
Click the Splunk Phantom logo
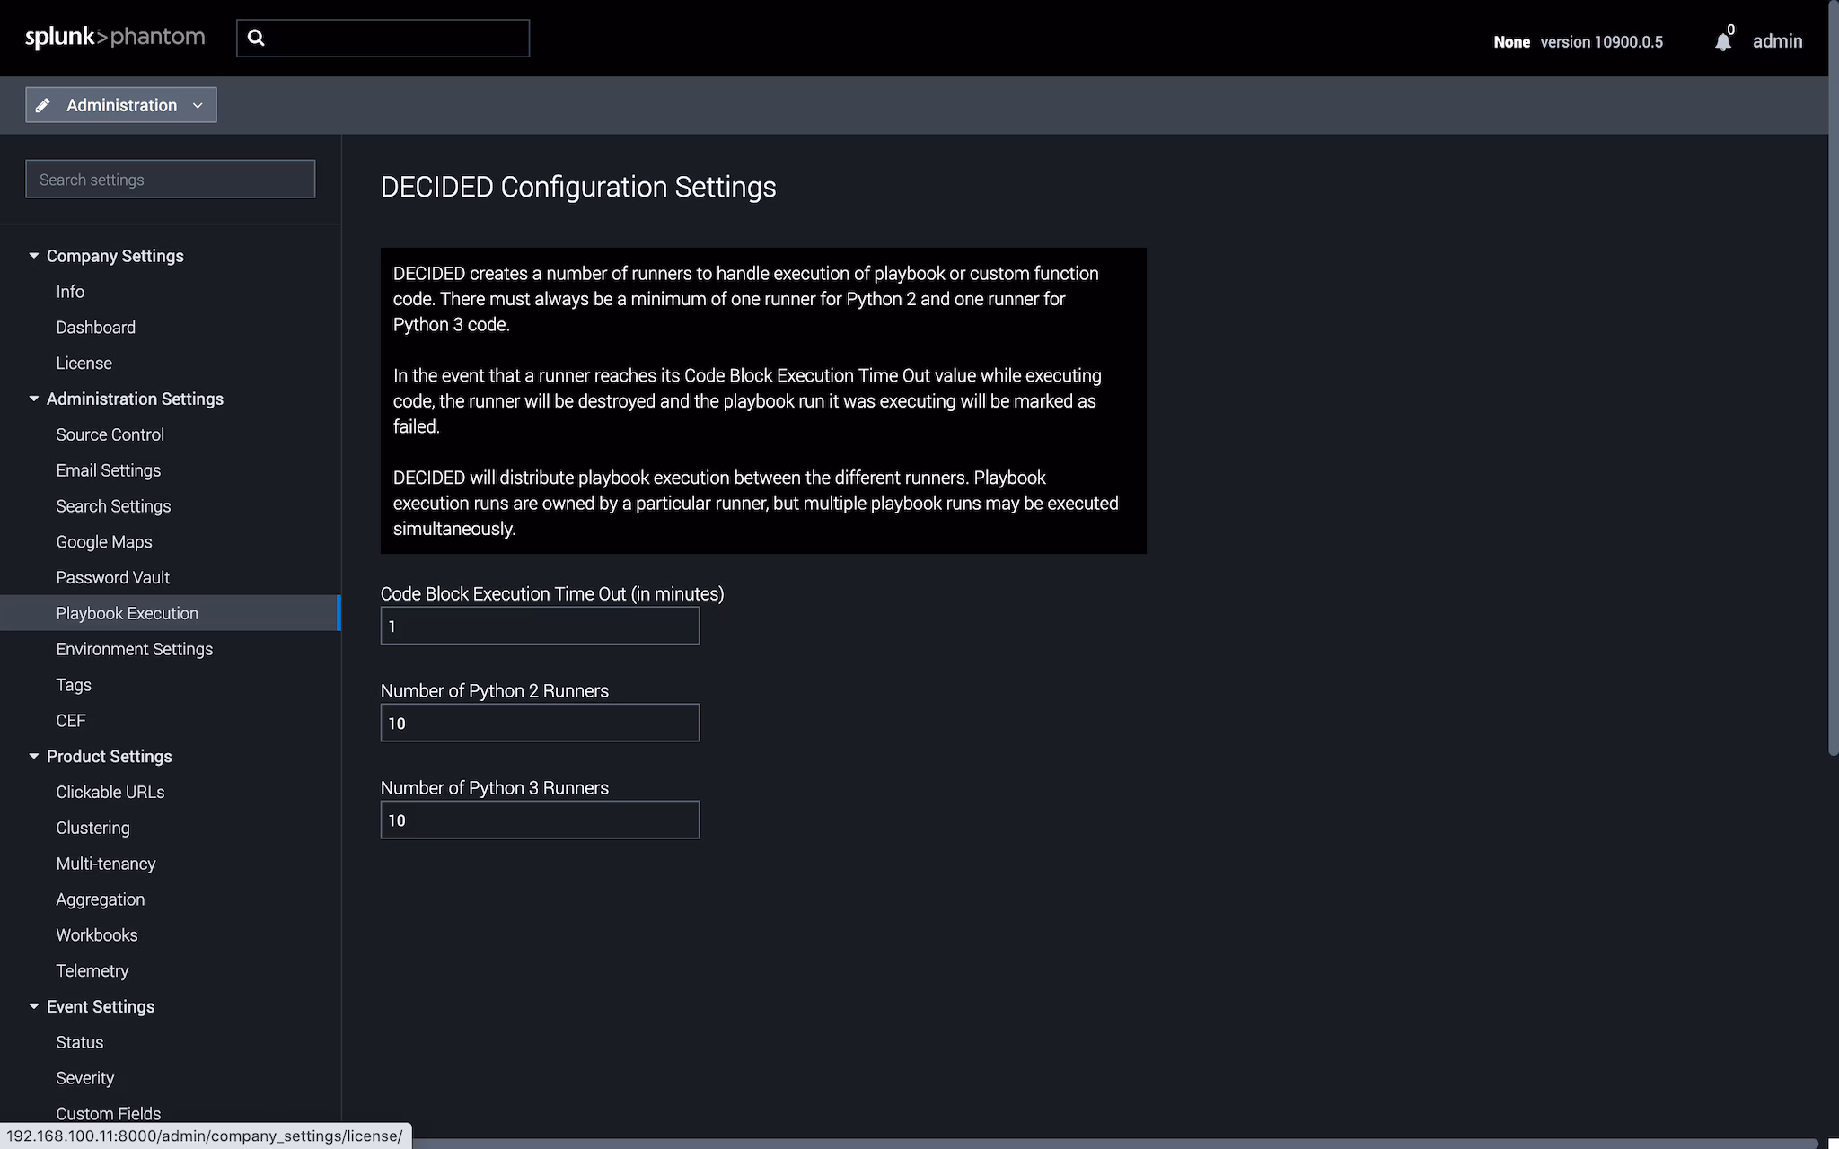pyautogui.click(x=115, y=38)
